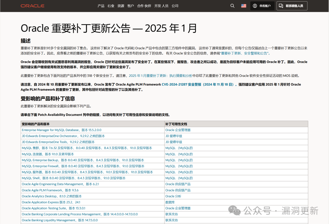The image size is (329, 224).
Task: Click JD Edwards EnterpriseOne Tools link
Action: point(58,142)
